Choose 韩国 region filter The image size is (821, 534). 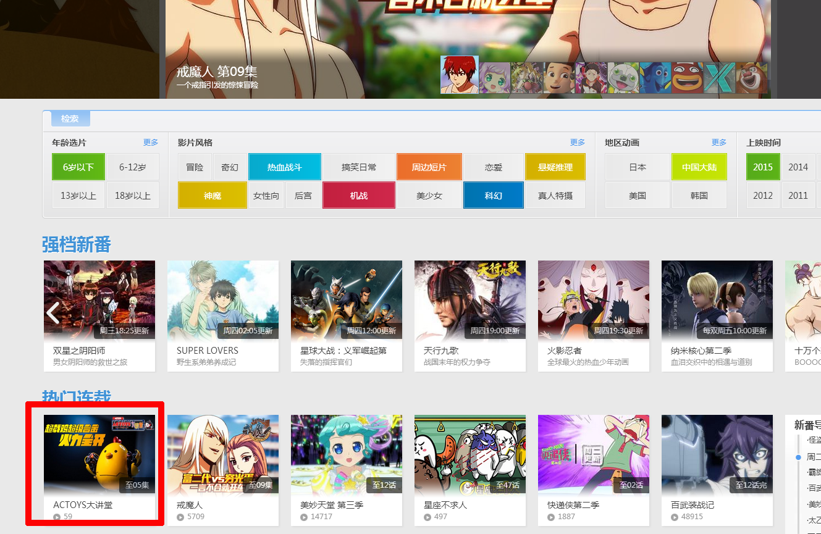tap(699, 195)
